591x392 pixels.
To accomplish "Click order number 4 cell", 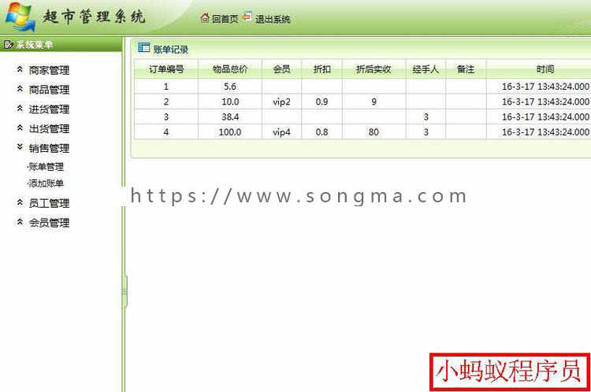I will (166, 132).
